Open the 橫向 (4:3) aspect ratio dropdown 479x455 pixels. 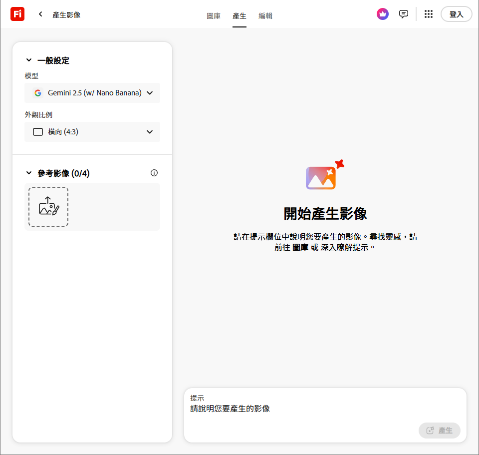[92, 132]
